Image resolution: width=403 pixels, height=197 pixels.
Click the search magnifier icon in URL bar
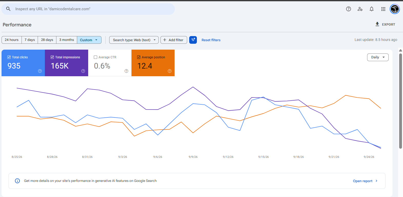(x=8, y=9)
